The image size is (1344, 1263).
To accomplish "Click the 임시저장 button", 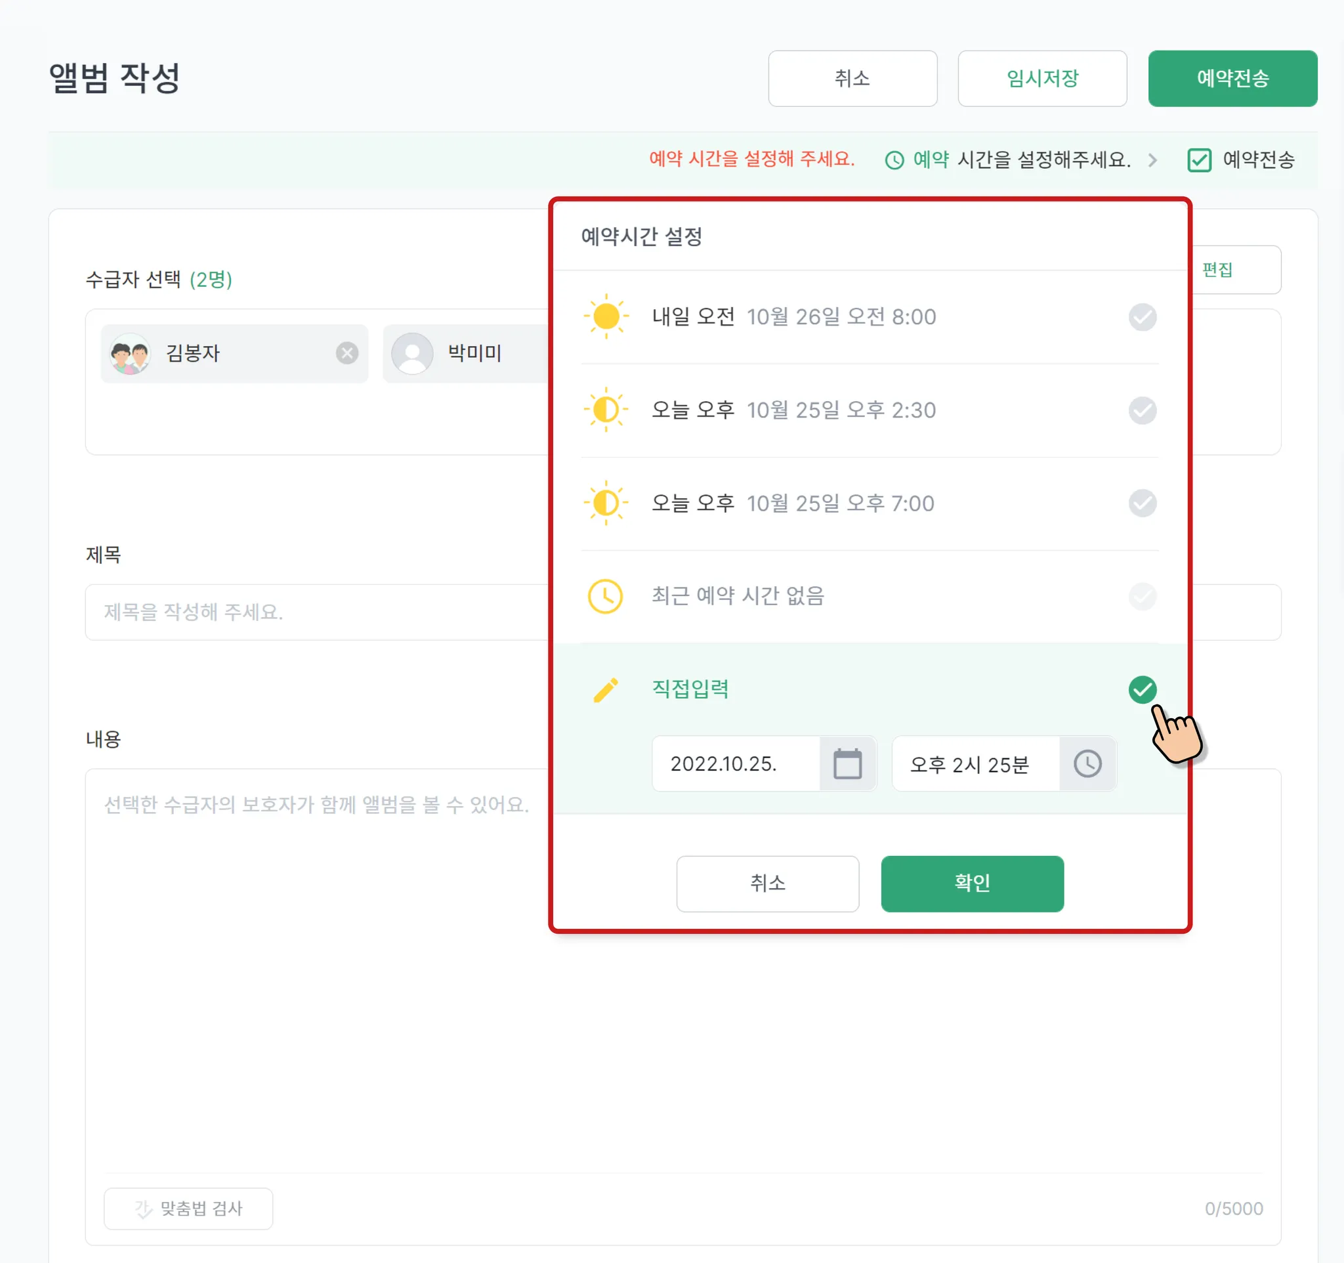I will (1042, 78).
